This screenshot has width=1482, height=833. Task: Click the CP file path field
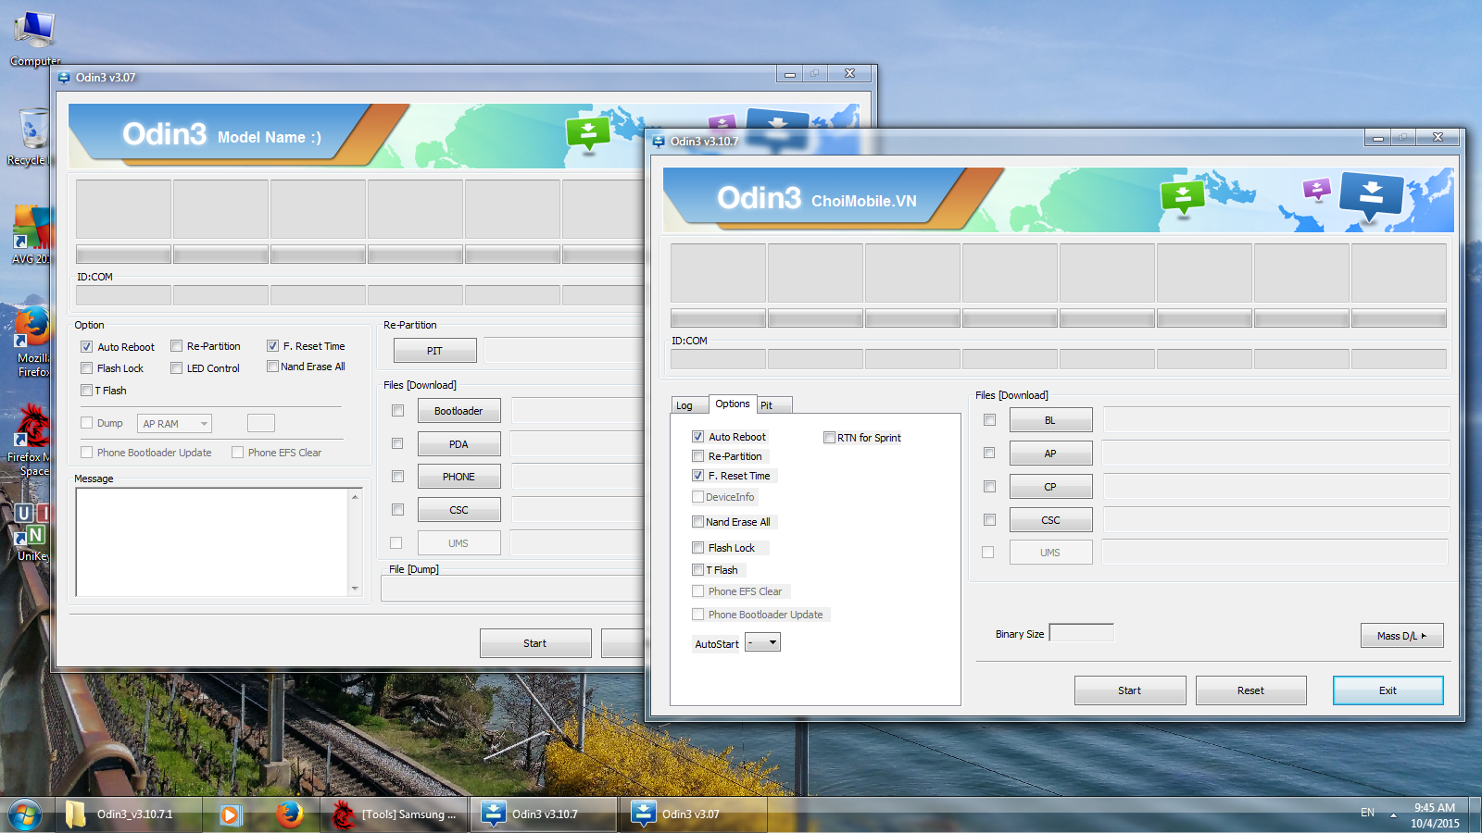[x=1275, y=487]
